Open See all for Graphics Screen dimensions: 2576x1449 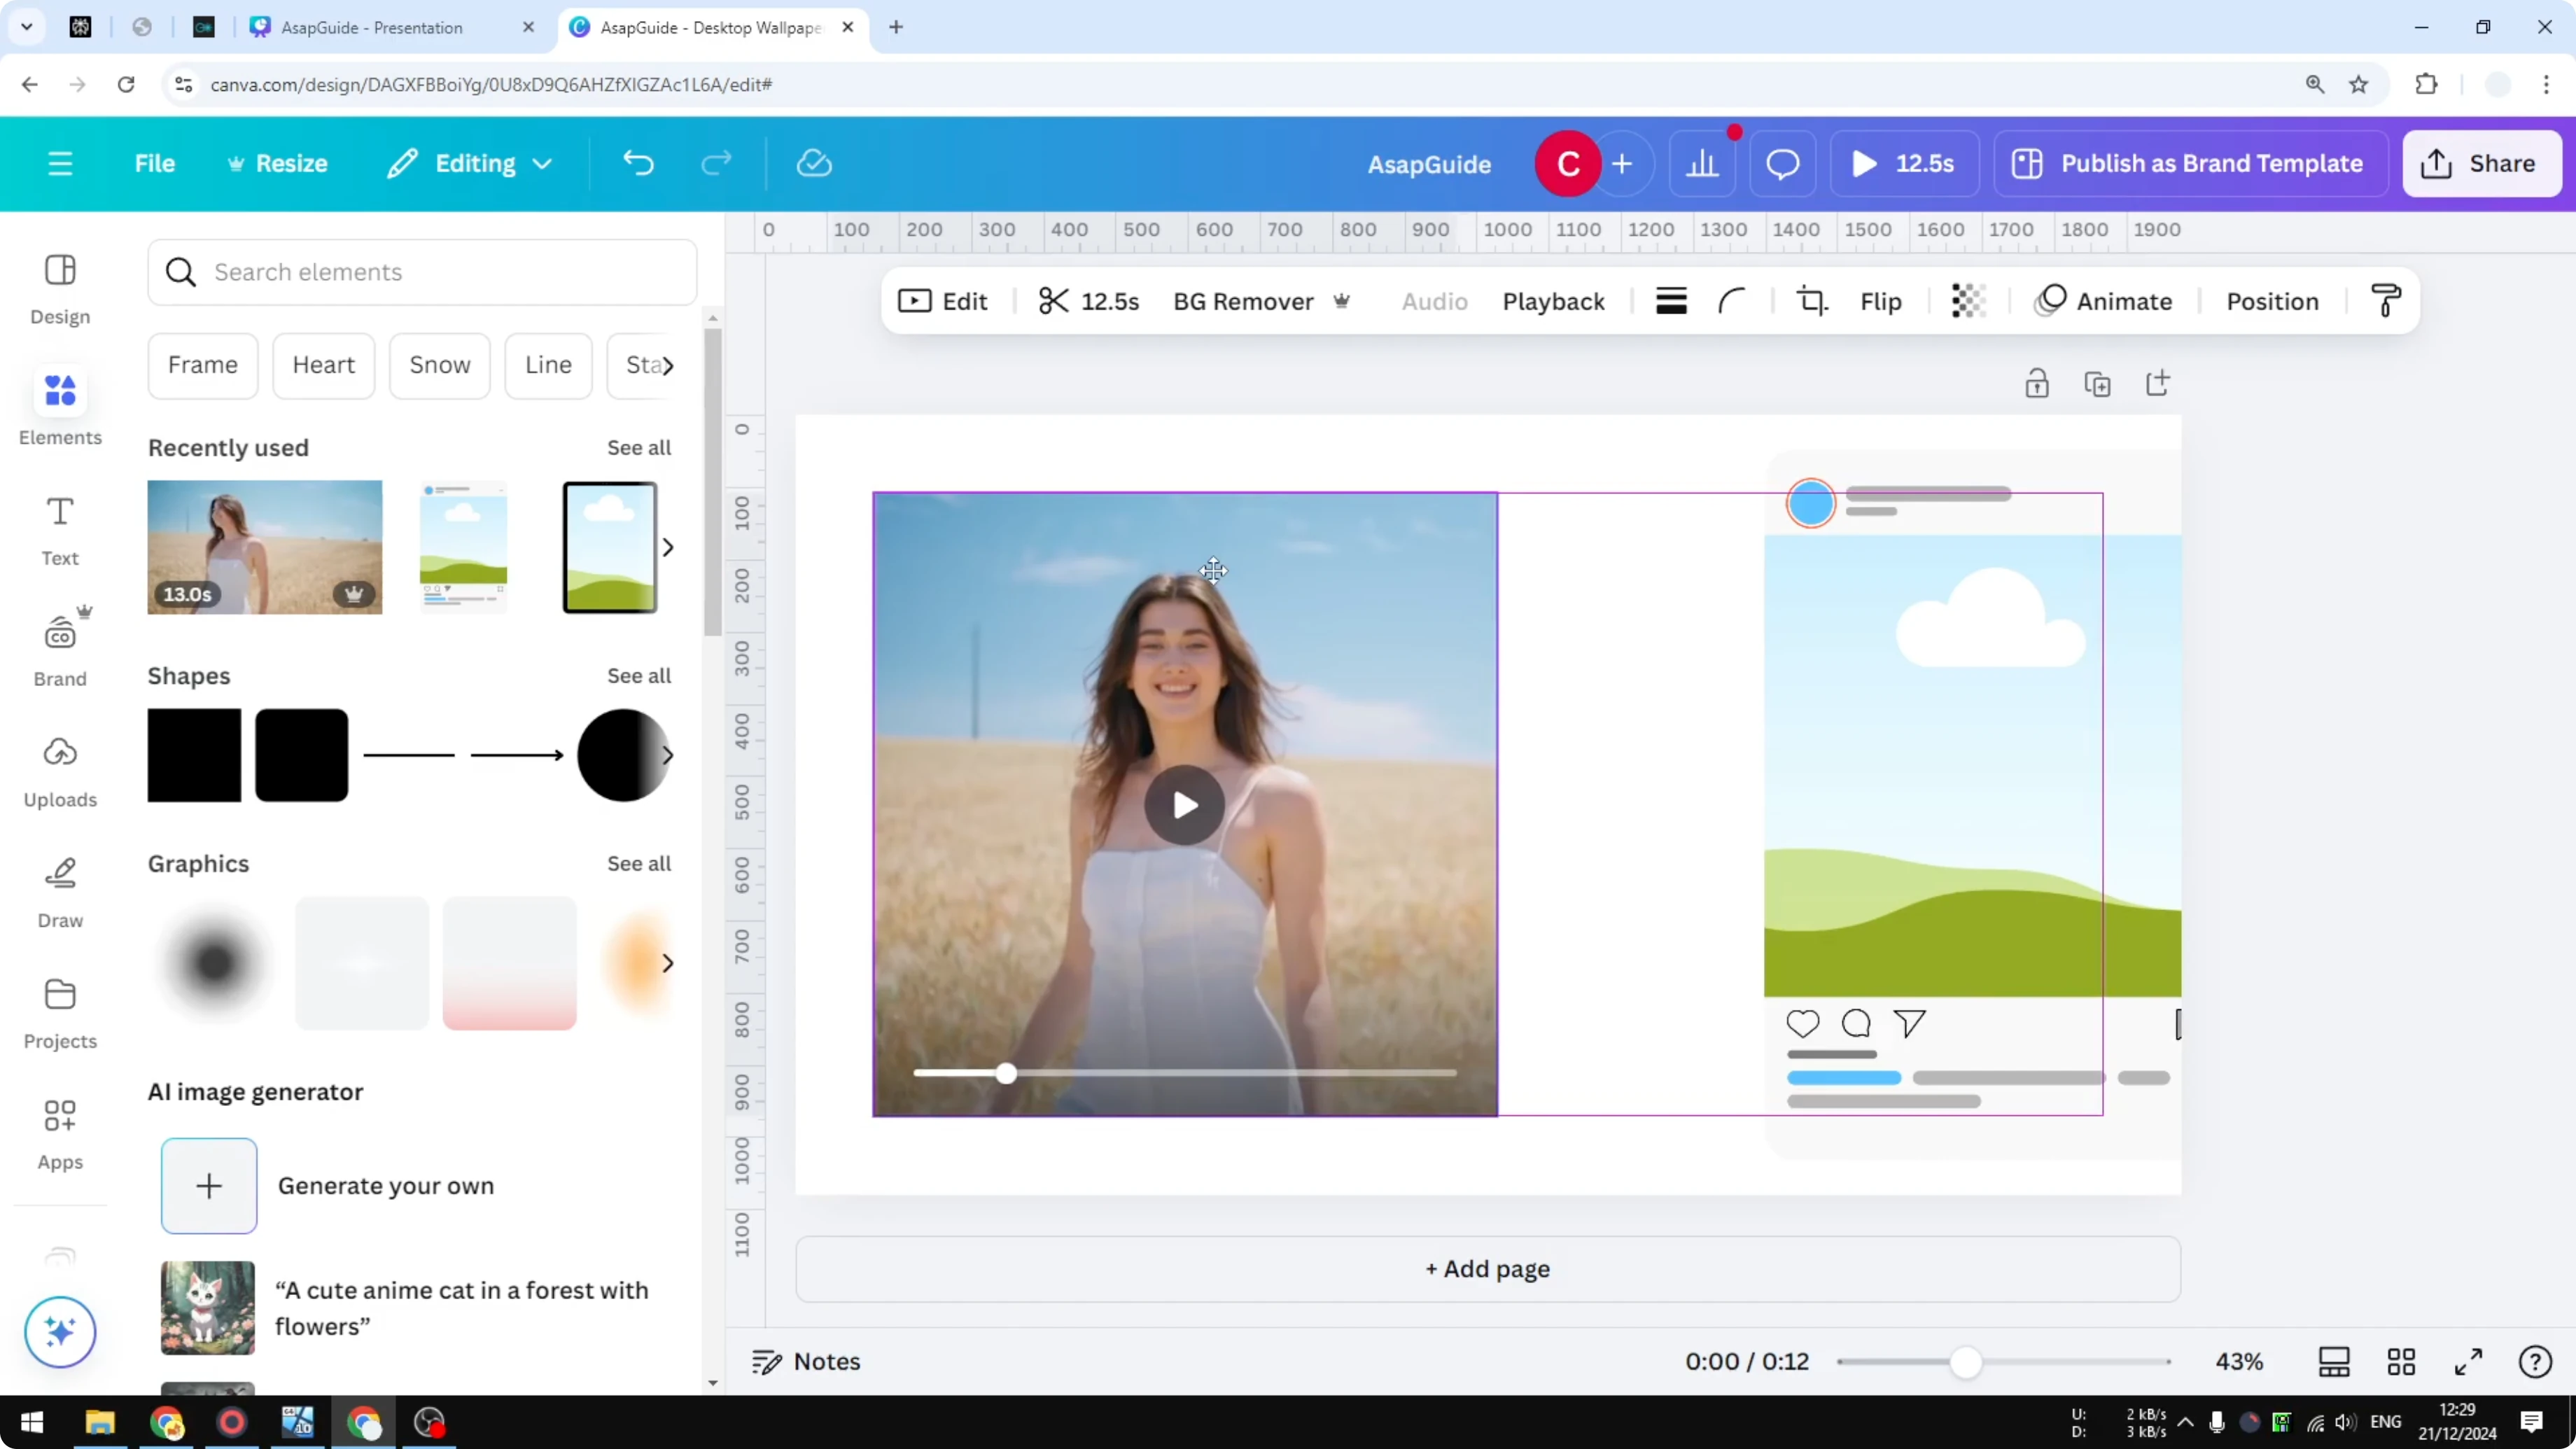(639, 864)
